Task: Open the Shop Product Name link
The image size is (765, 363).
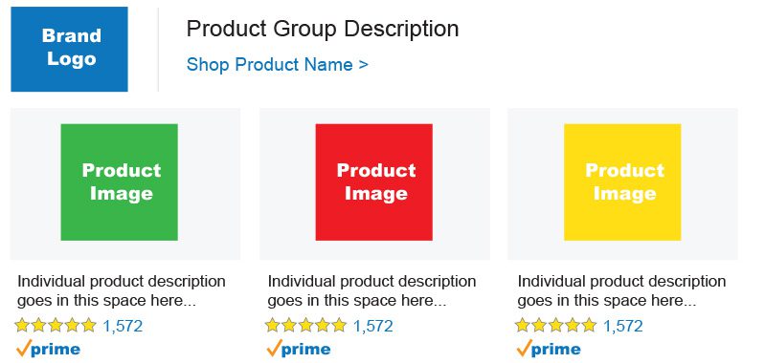Action: point(277,64)
